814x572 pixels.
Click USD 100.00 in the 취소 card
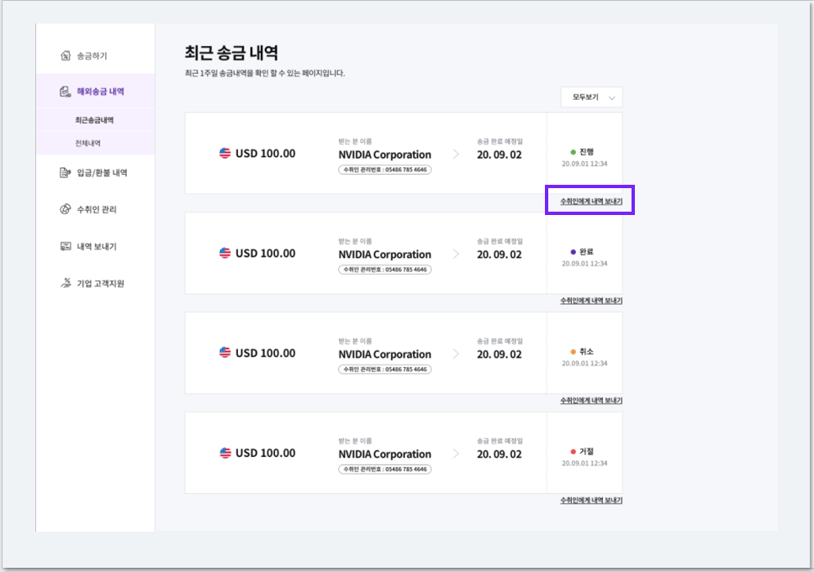pyautogui.click(x=265, y=353)
